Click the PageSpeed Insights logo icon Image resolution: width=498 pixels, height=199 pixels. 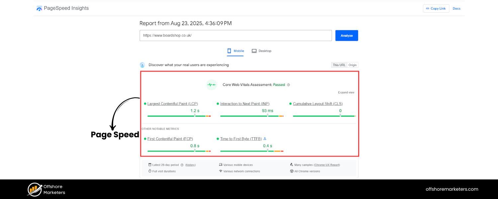[39, 8]
